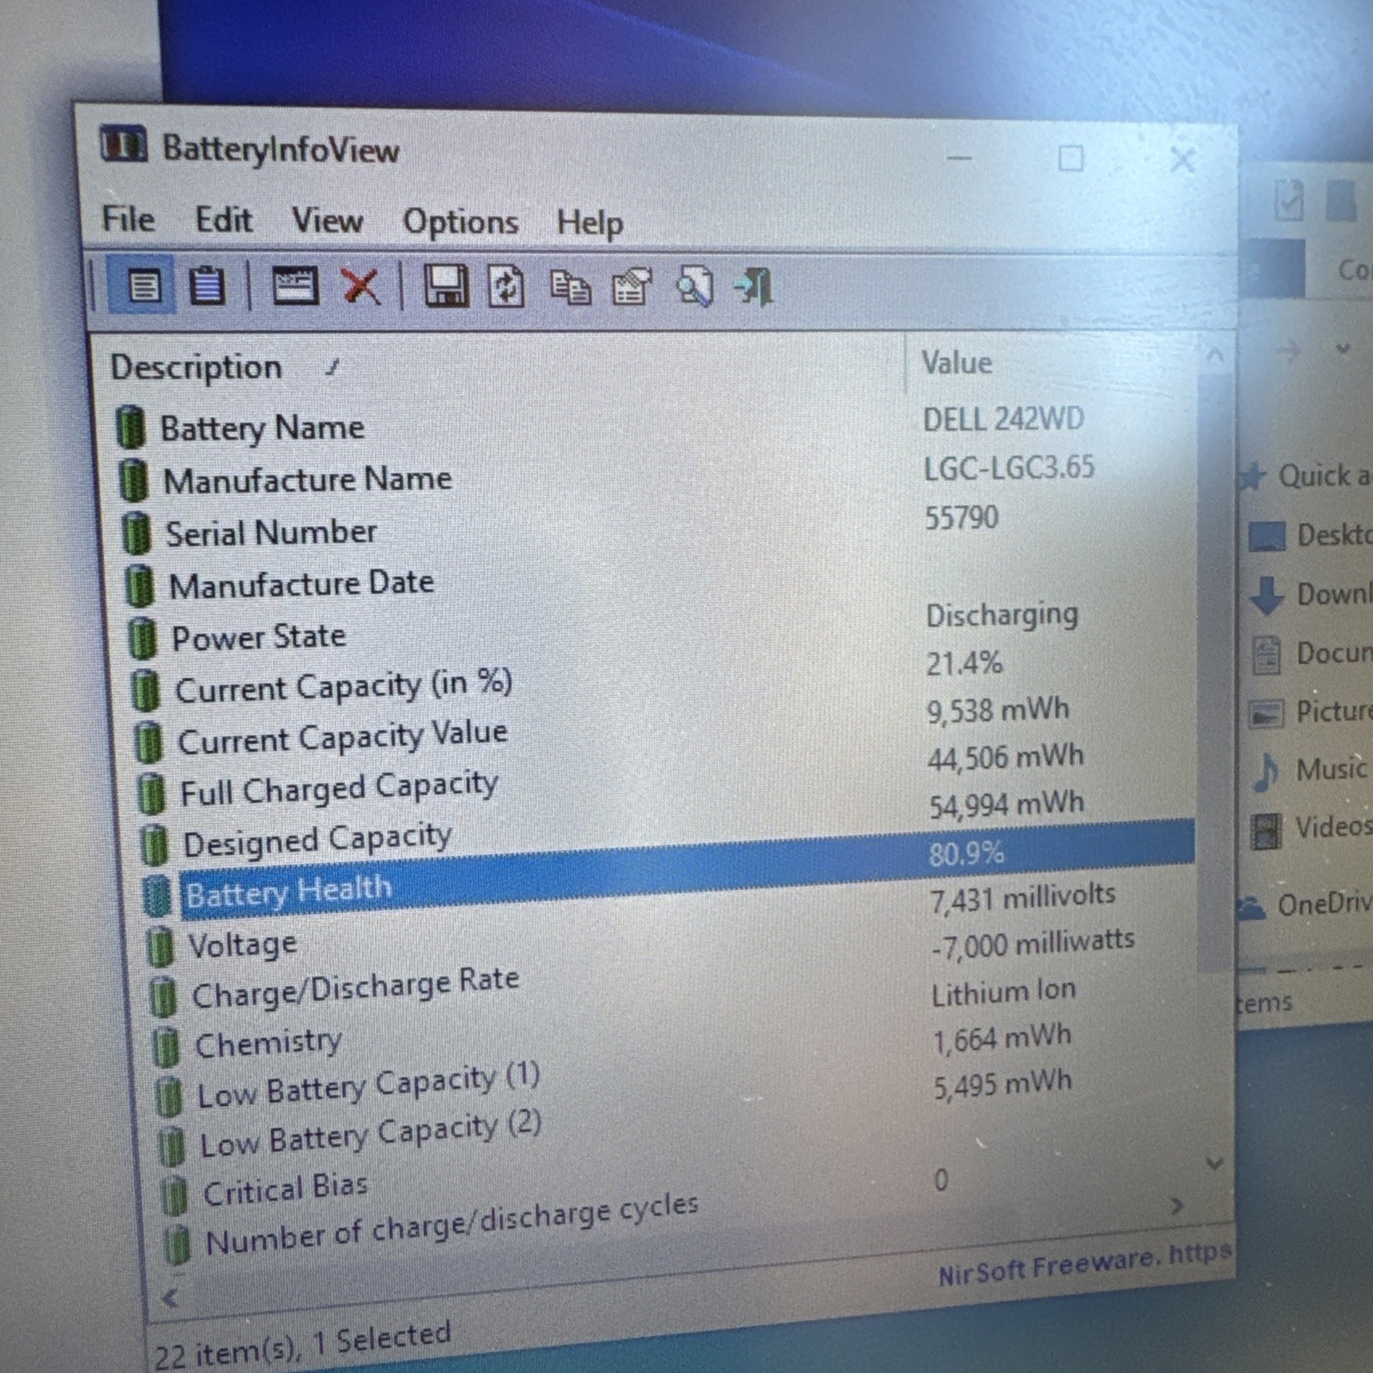Click the 9,538 mWh value
The width and height of the screenshot is (1373, 1373).
997,710
